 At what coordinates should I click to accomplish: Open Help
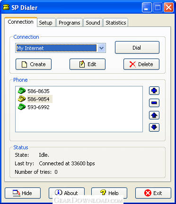[109, 193]
